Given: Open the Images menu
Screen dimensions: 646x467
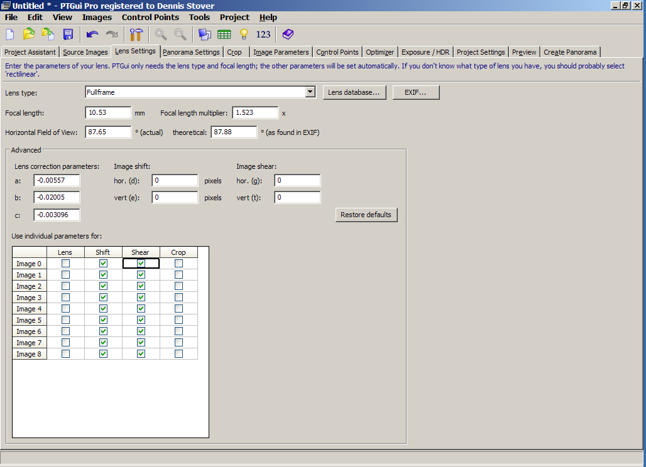Looking at the screenshot, I should [97, 18].
